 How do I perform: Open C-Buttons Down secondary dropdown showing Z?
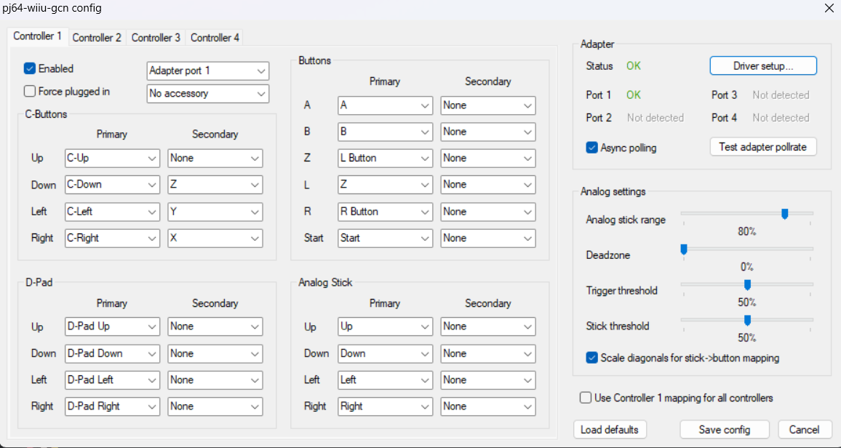click(215, 184)
